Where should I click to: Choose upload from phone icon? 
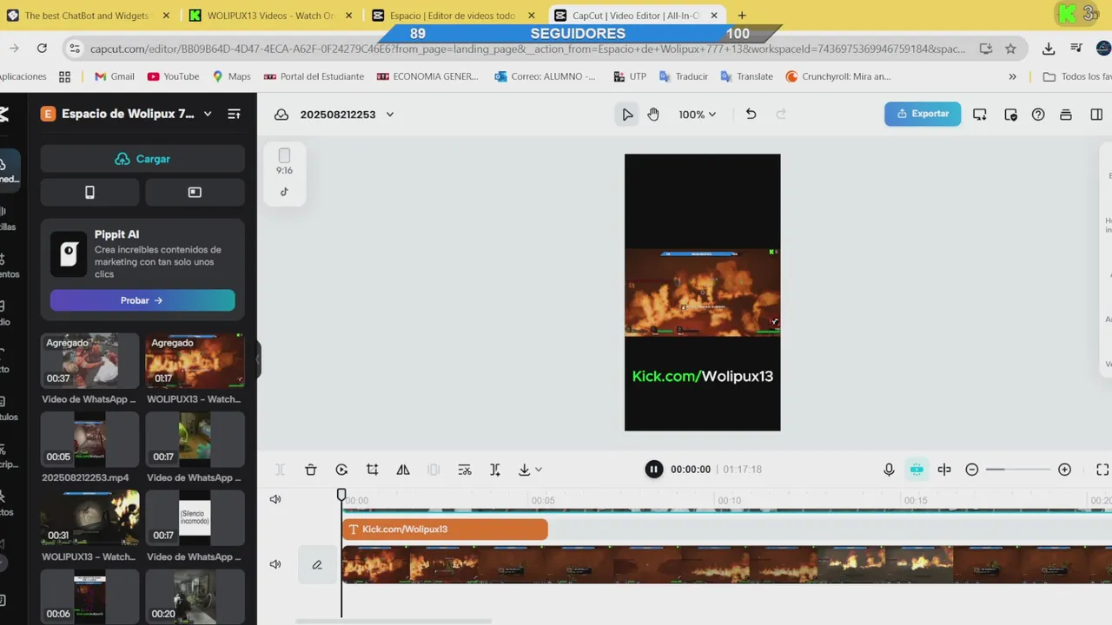pos(89,193)
